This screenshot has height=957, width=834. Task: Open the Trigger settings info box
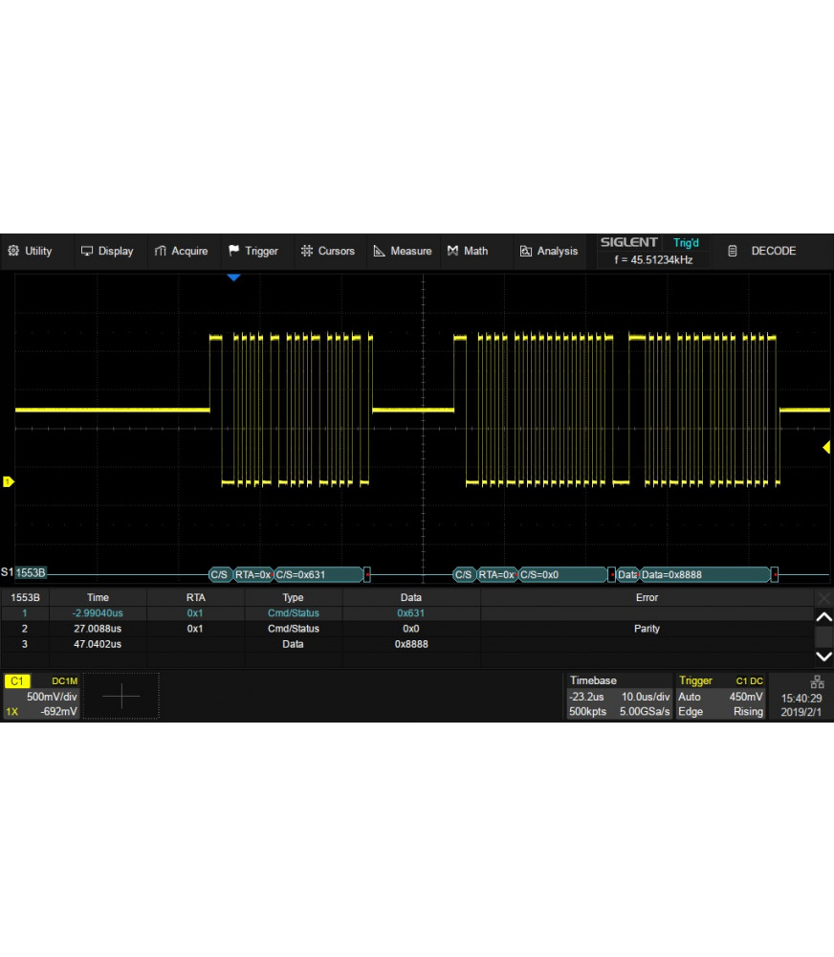click(x=720, y=696)
